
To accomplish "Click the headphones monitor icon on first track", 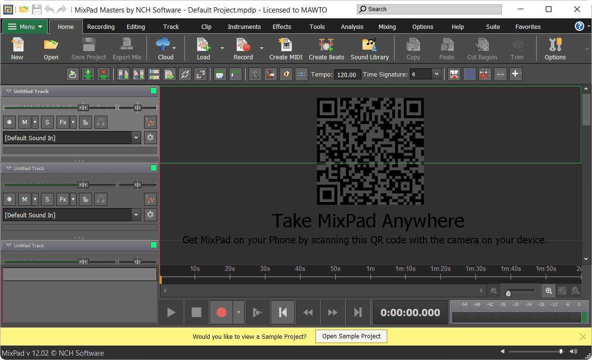I will [x=101, y=122].
